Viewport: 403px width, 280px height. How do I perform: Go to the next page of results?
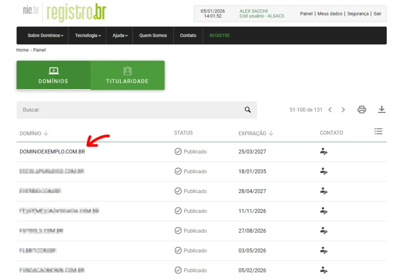pos(343,110)
